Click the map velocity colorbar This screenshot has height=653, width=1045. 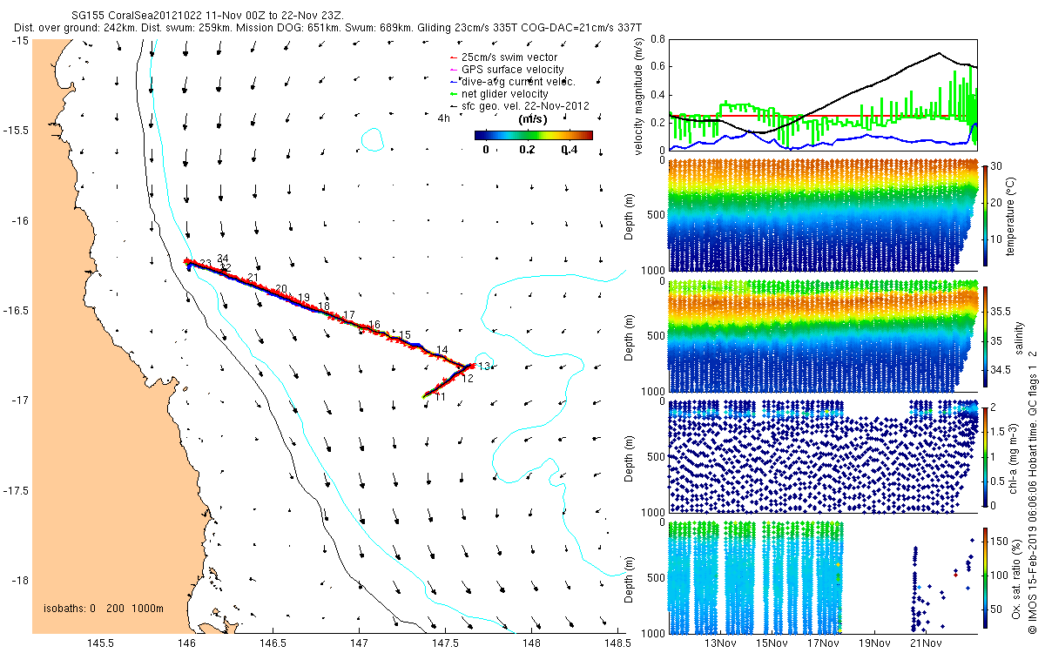click(x=534, y=135)
